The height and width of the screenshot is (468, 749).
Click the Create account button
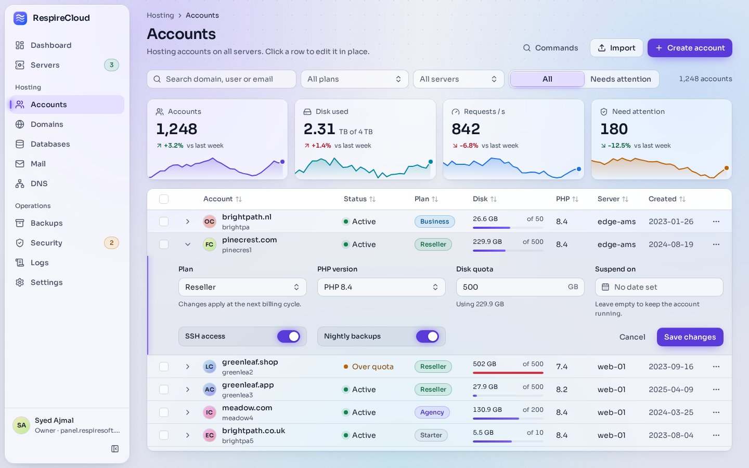click(x=690, y=48)
